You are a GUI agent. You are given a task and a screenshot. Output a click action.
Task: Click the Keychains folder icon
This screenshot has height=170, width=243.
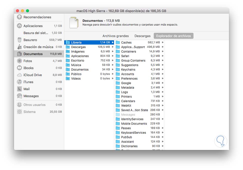pos(118,69)
